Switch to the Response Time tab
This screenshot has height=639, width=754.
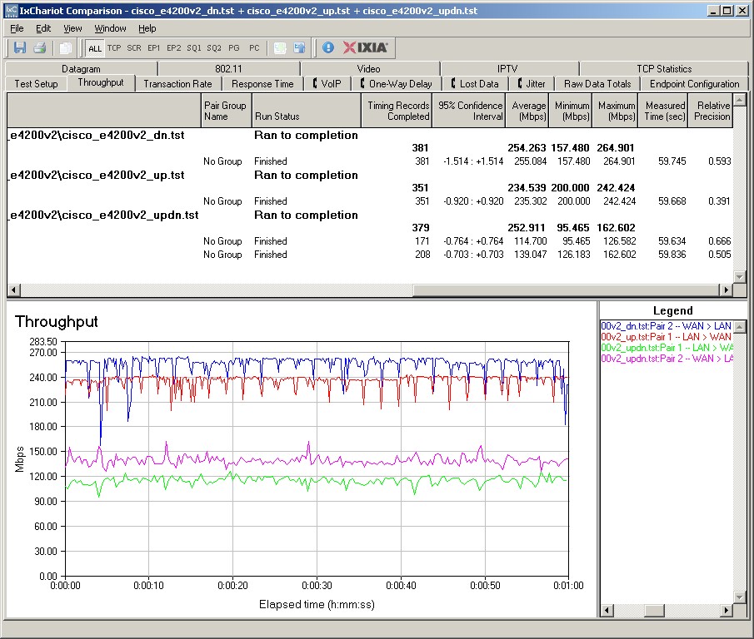point(262,83)
